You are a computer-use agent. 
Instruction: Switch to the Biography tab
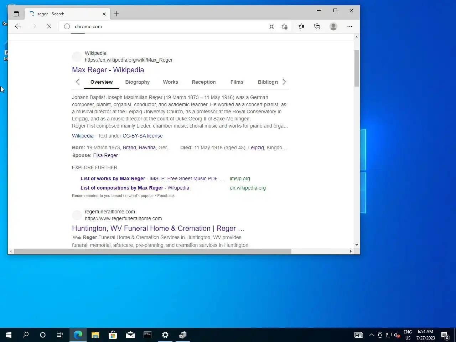pos(138,82)
